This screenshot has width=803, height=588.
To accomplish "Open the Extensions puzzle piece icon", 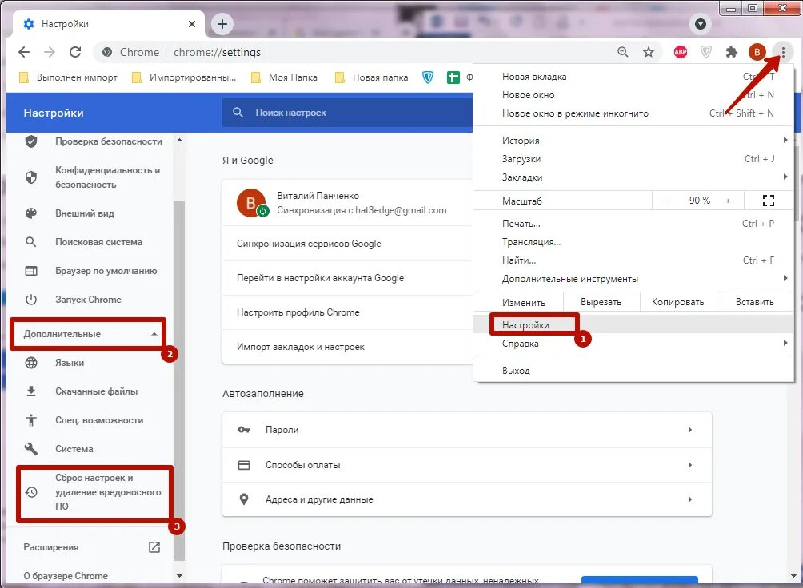I will click(732, 52).
